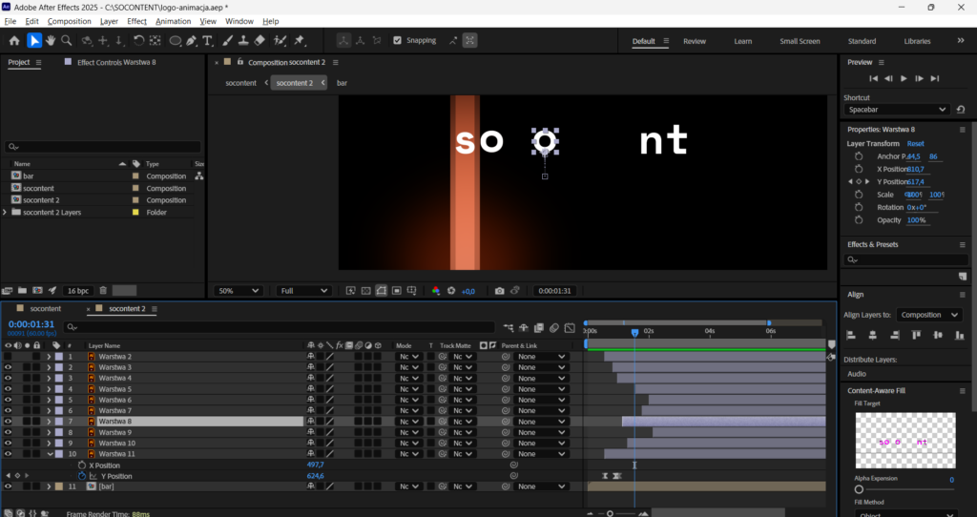Delete selected project item trash icon
This screenshot has width=977, height=517.
[103, 290]
